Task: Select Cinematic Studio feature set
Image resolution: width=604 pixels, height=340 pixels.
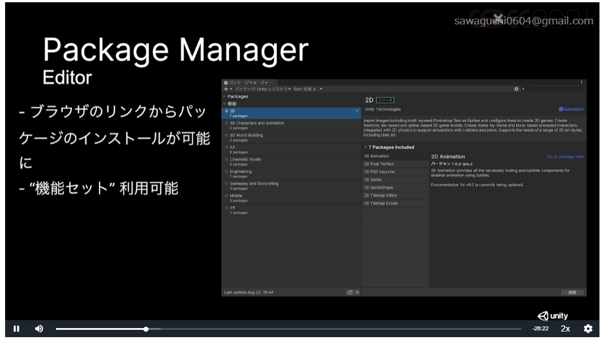Action: pyautogui.click(x=292, y=161)
